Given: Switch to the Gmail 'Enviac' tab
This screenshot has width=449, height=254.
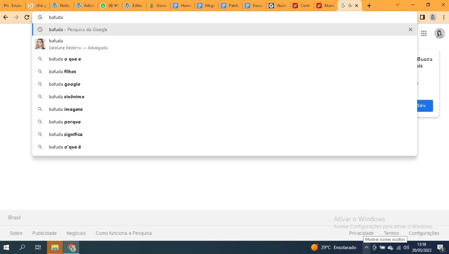Looking at the screenshot, I should [13, 6].
